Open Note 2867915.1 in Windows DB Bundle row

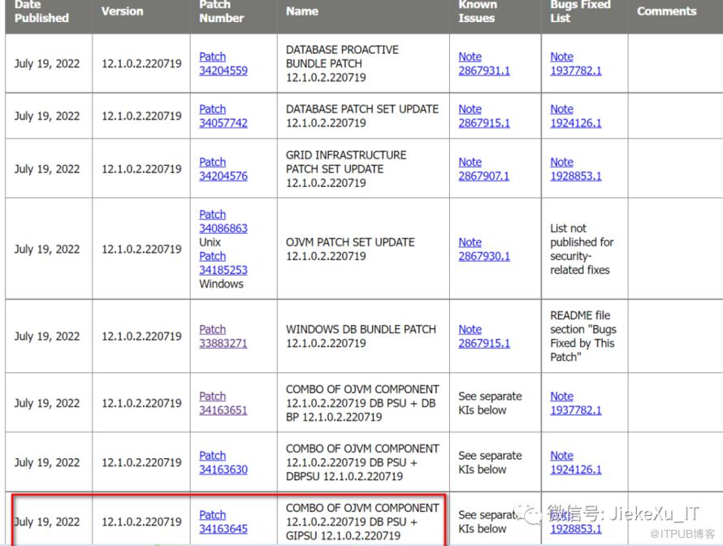(x=484, y=336)
